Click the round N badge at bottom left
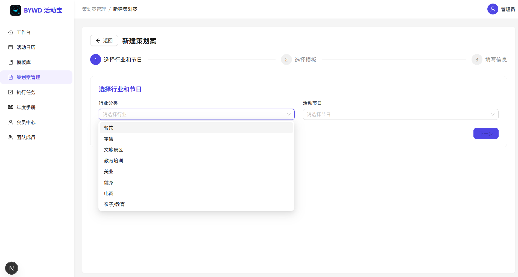The height and width of the screenshot is (277, 518). 11,268
